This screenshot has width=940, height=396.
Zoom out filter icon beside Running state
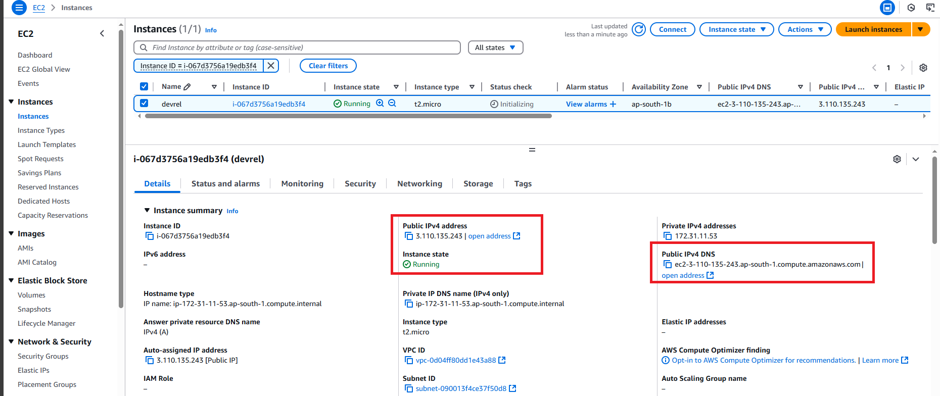pos(392,103)
